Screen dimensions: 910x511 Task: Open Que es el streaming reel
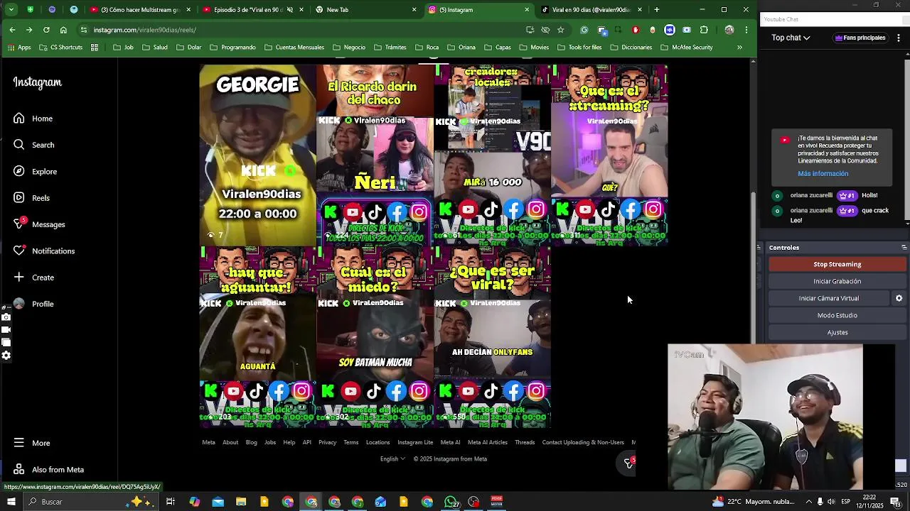(609, 155)
